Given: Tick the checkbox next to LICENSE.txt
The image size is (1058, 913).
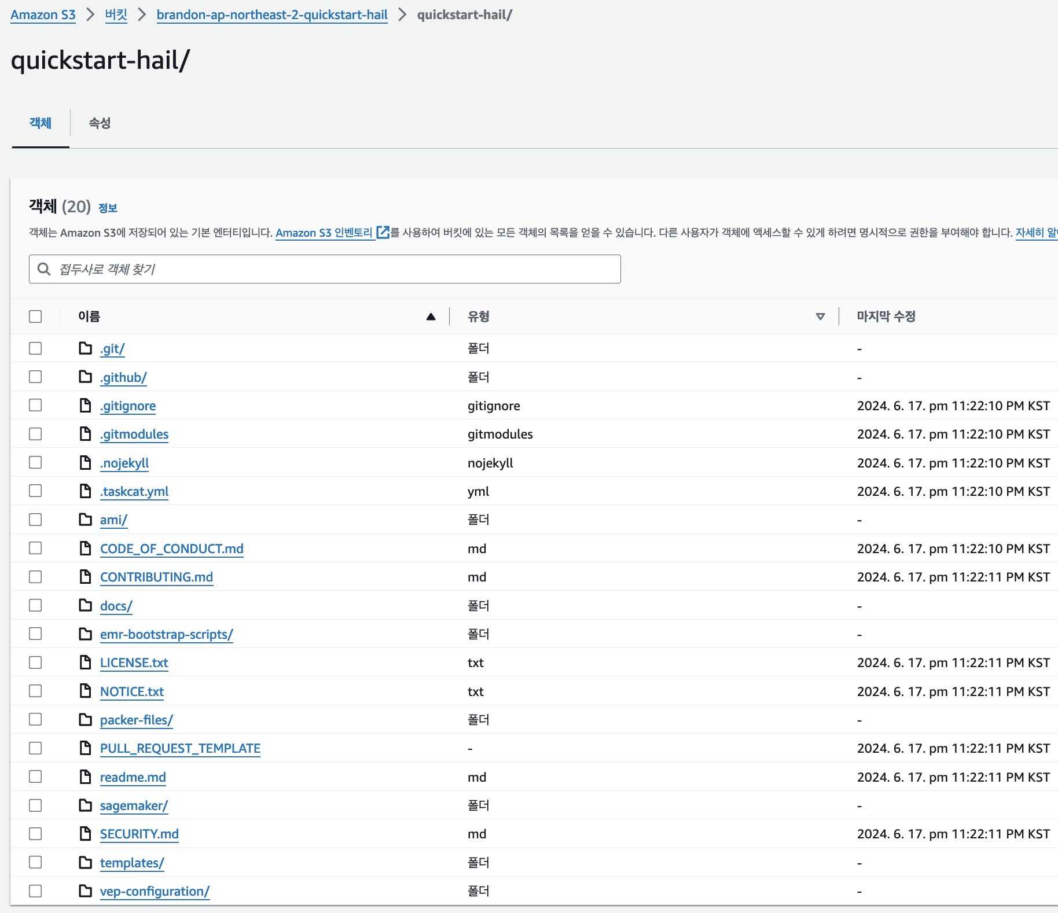Looking at the screenshot, I should point(35,662).
